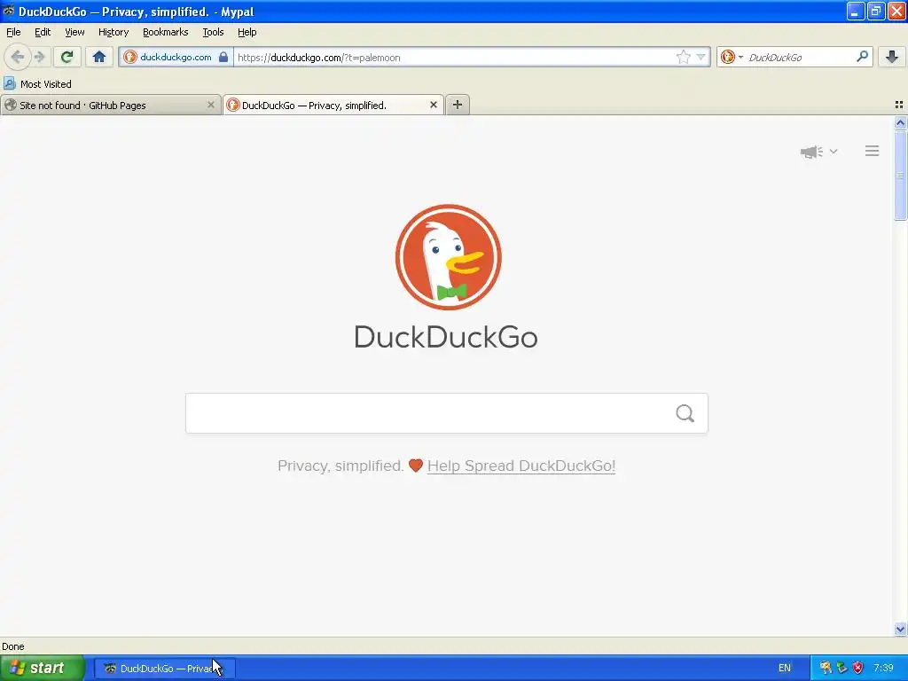Open the list all tabs grid button
This screenshot has height=681, width=908.
[899, 105]
